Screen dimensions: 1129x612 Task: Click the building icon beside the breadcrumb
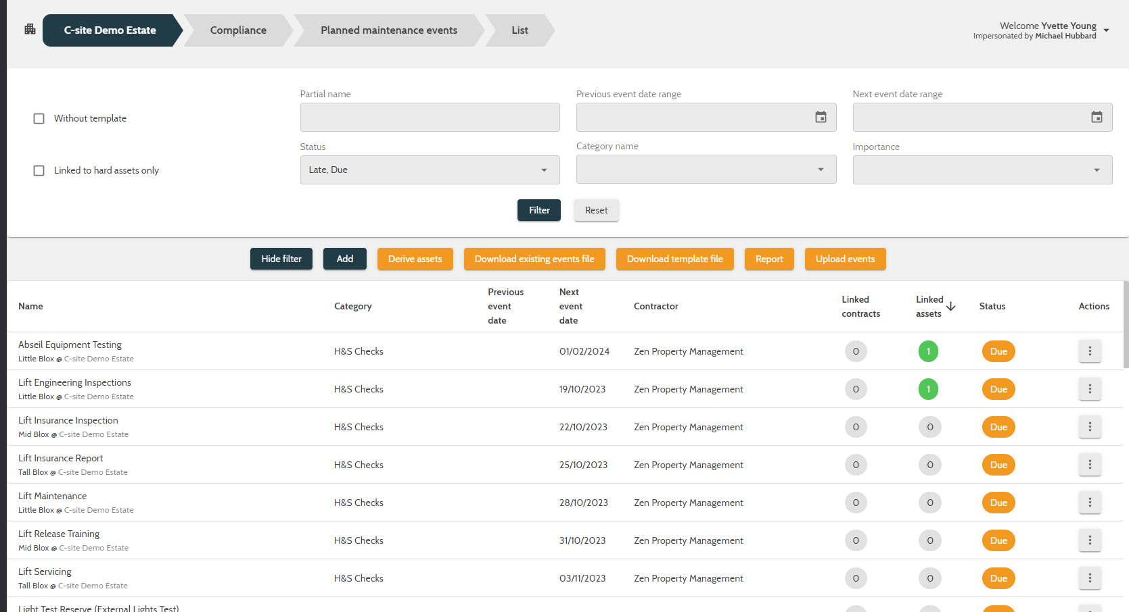click(28, 29)
